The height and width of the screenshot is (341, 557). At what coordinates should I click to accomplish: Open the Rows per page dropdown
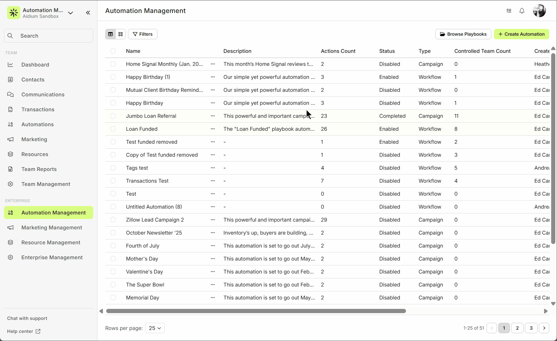(x=155, y=328)
